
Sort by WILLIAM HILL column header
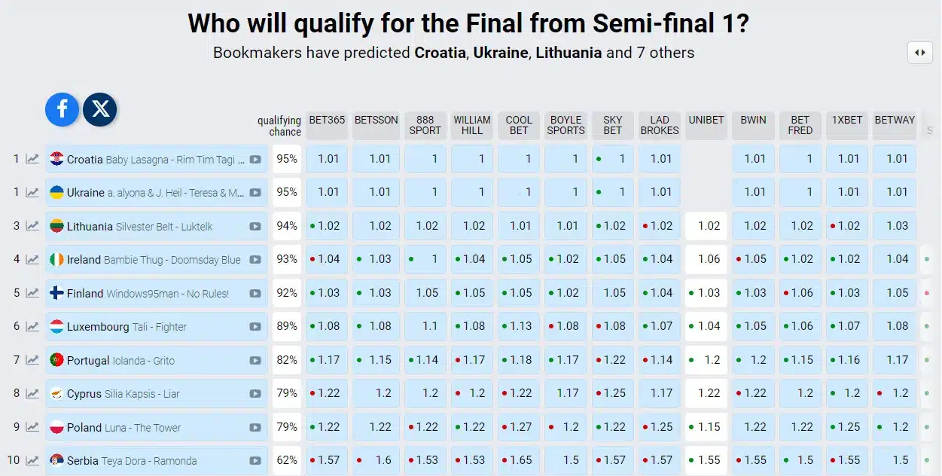472,125
